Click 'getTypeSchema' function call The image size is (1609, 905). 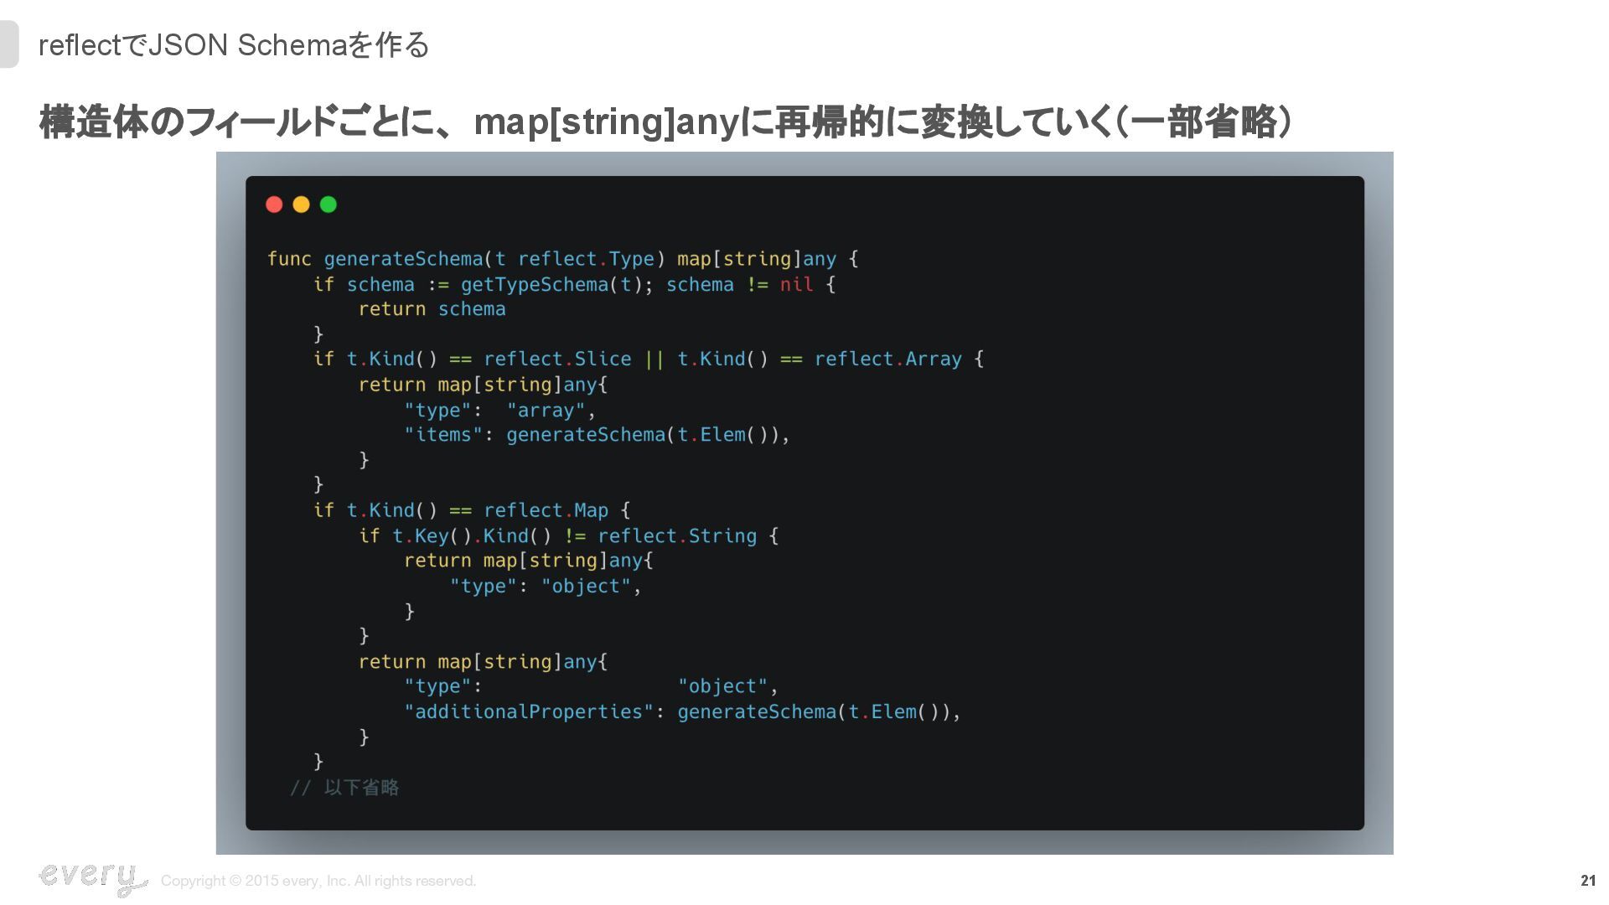pyautogui.click(x=534, y=285)
